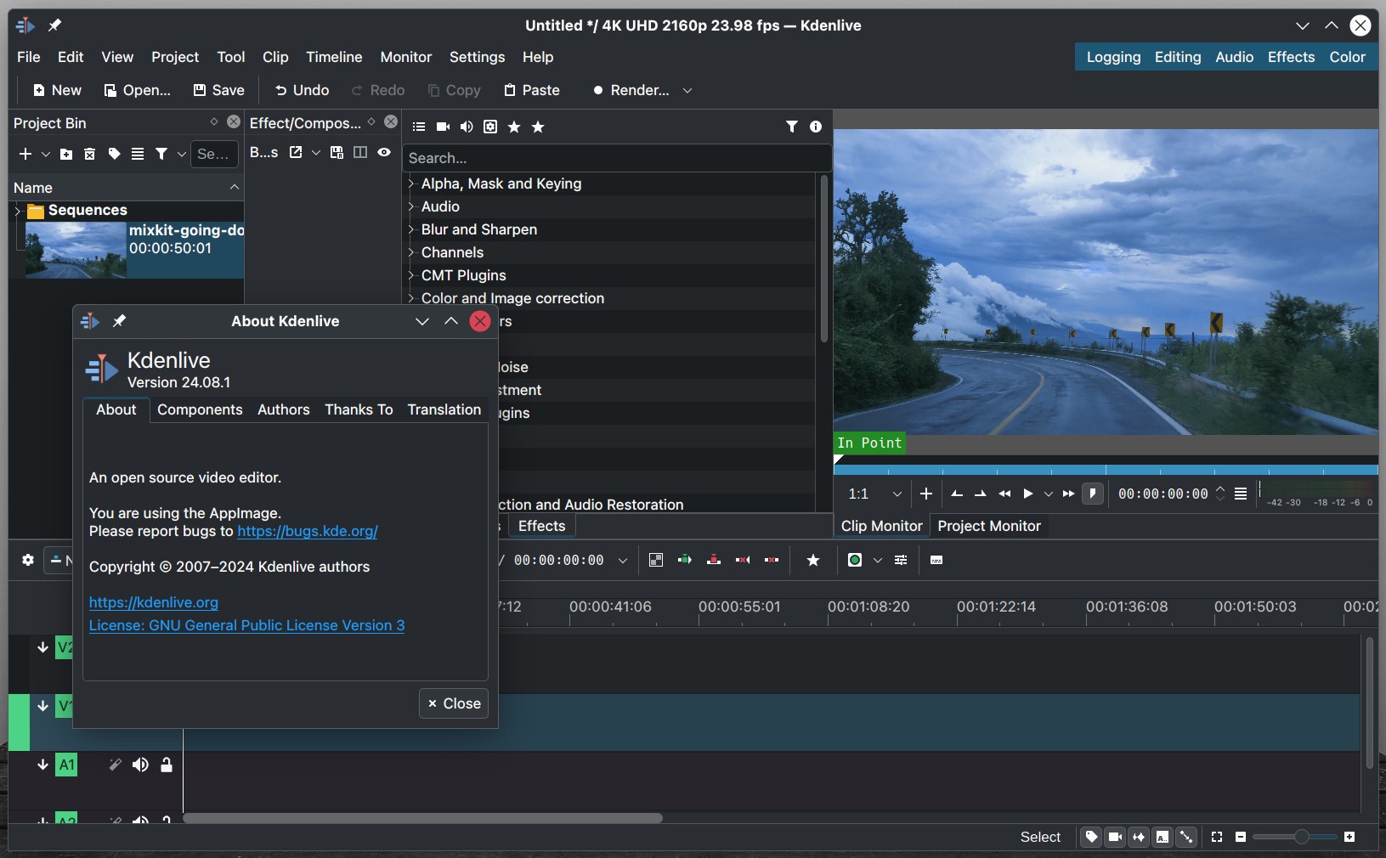This screenshot has width=1386, height=858.
Task: Expand Blur and Sharpen category
Action: (411, 229)
